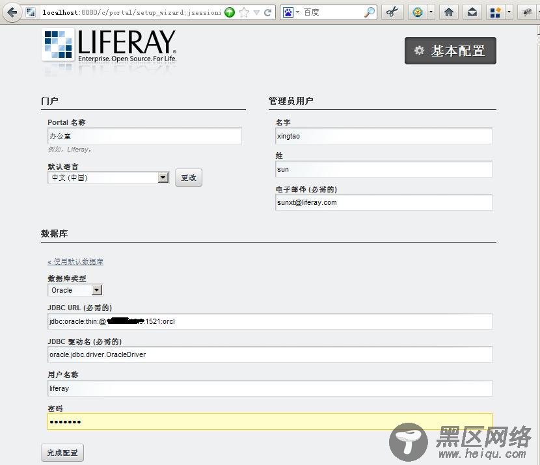Open the 默认语言 language dropdown
The image size is (540, 465).
[108, 178]
